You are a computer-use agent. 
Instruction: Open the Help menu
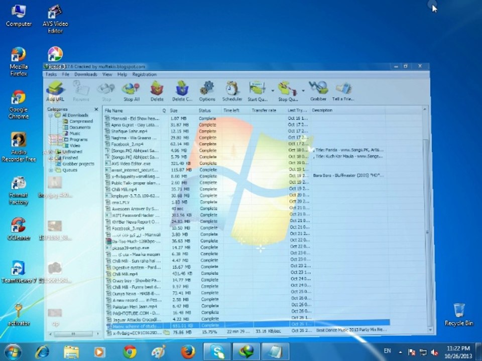[122, 74]
